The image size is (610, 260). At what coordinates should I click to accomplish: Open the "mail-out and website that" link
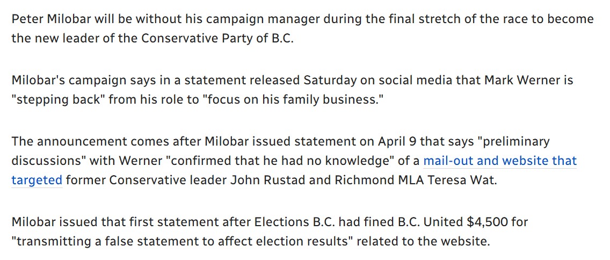tap(500, 161)
